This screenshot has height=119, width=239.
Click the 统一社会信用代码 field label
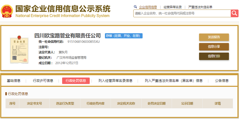51,41
